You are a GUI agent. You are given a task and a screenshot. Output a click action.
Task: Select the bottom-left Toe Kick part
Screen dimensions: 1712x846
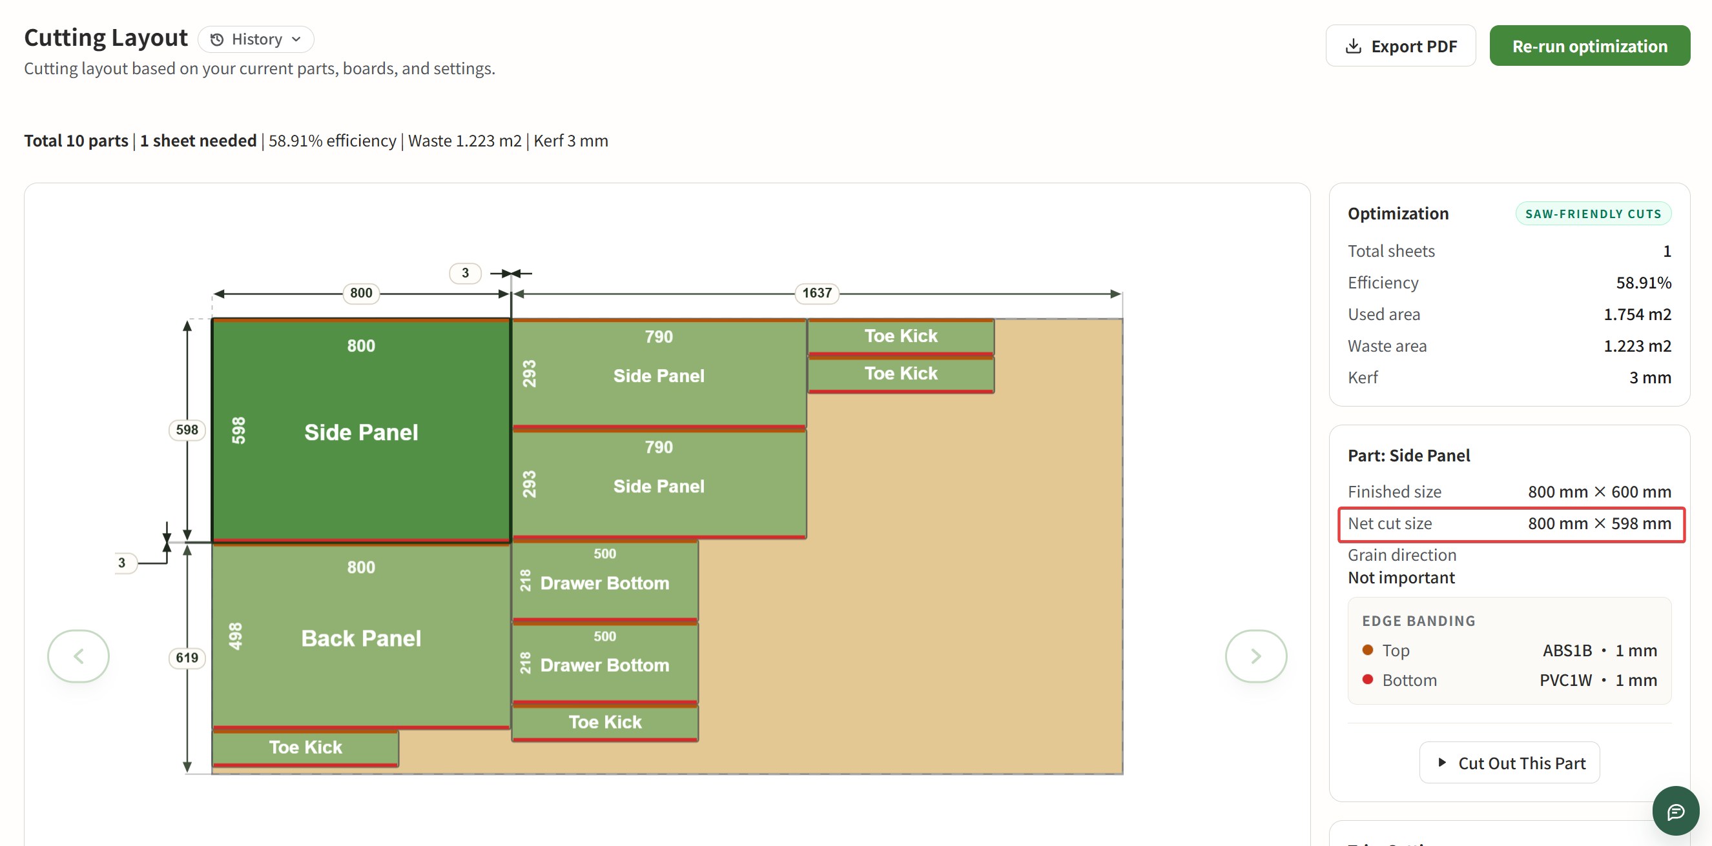[305, 747]
